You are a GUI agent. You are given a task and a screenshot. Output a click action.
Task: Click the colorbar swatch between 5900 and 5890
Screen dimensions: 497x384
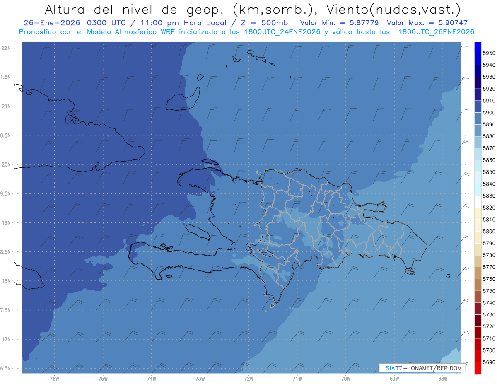(x=478, y=118)
